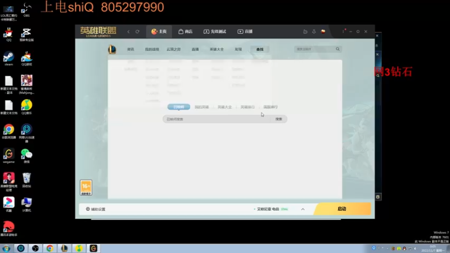Screen dimensions: 450x253
Task: Select the 英雄大全 filter tab above the search box
Action: click(x=224, y=107)
